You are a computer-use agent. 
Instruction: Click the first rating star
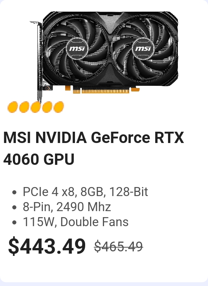[12, 107]
